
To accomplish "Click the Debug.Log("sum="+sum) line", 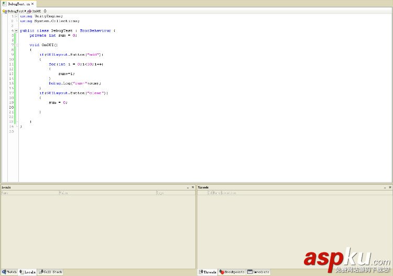I will pos(75,83).
